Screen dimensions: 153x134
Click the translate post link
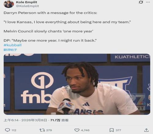click(x=10, y=50)
